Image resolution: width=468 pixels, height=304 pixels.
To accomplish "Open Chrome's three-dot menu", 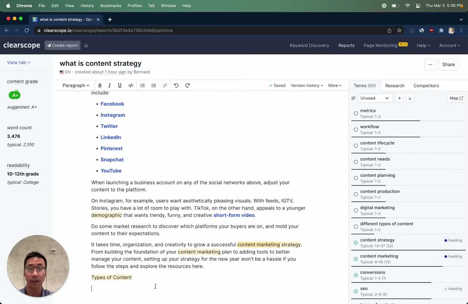I will click(461, 30).
